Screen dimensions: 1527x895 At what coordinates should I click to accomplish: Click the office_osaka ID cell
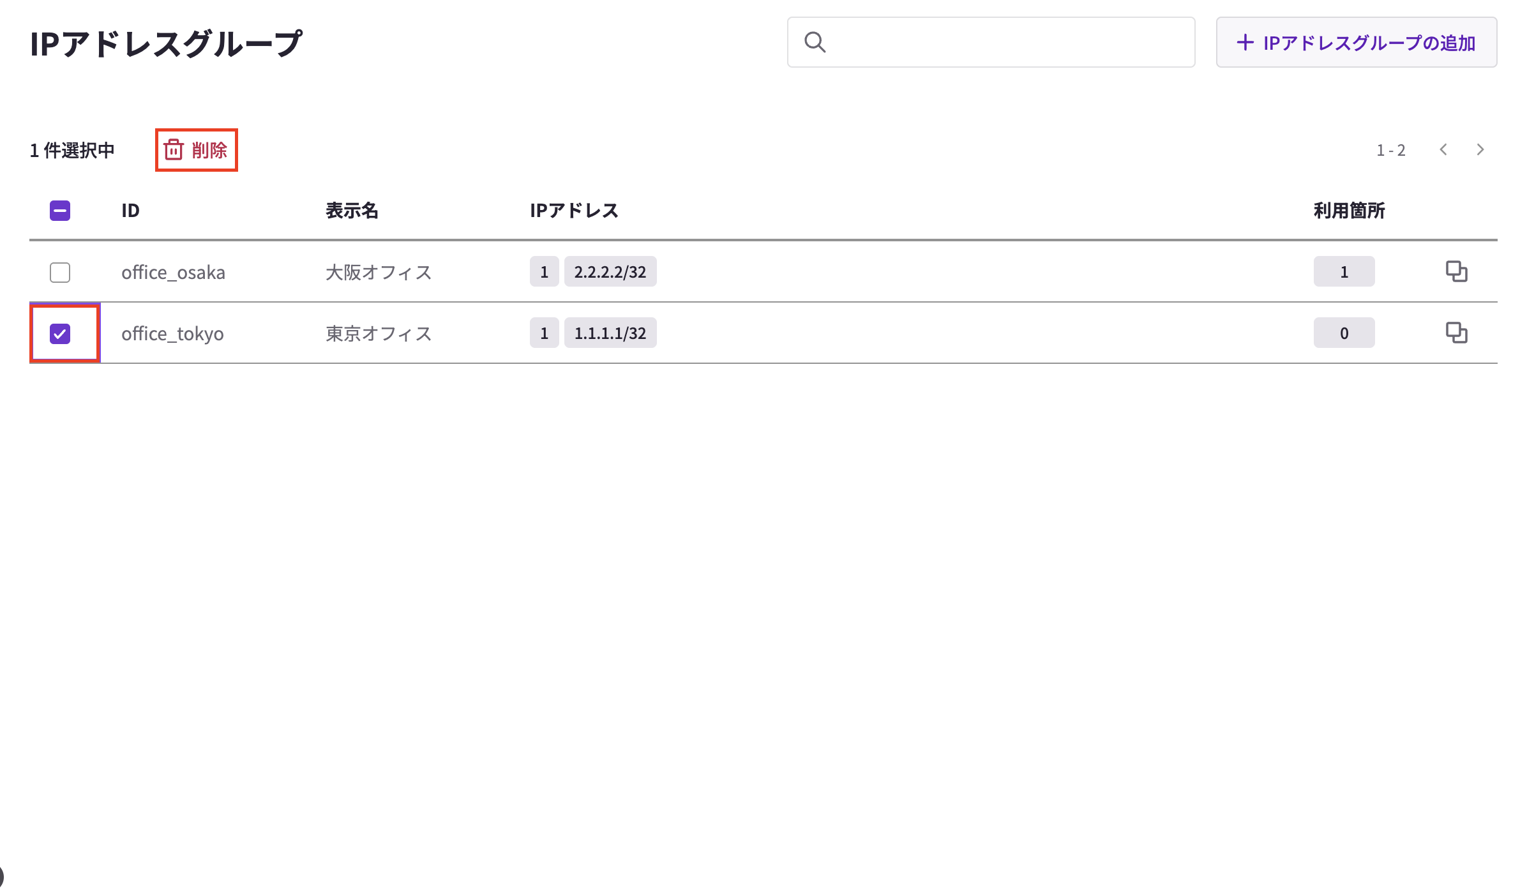(173, 273)
